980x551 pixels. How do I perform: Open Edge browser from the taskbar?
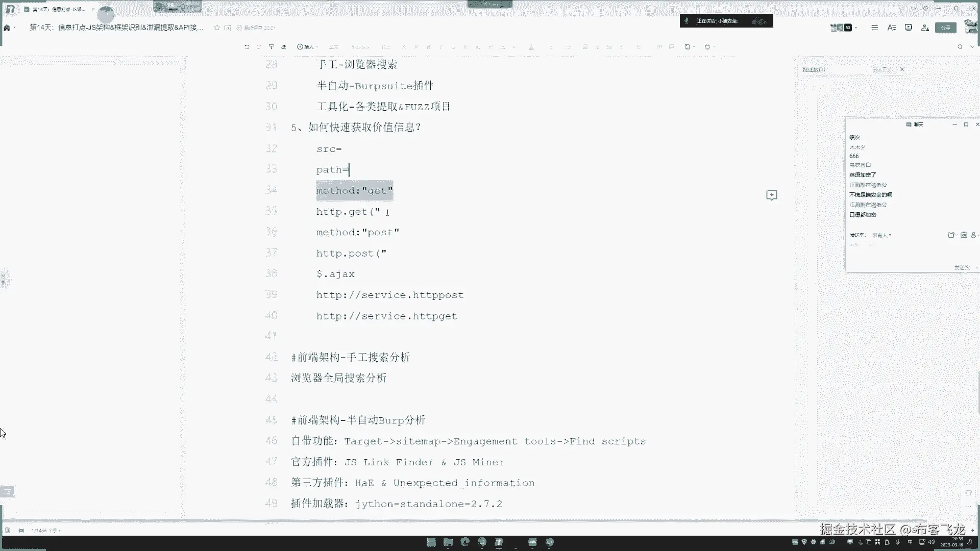click(x=464, y=542)
